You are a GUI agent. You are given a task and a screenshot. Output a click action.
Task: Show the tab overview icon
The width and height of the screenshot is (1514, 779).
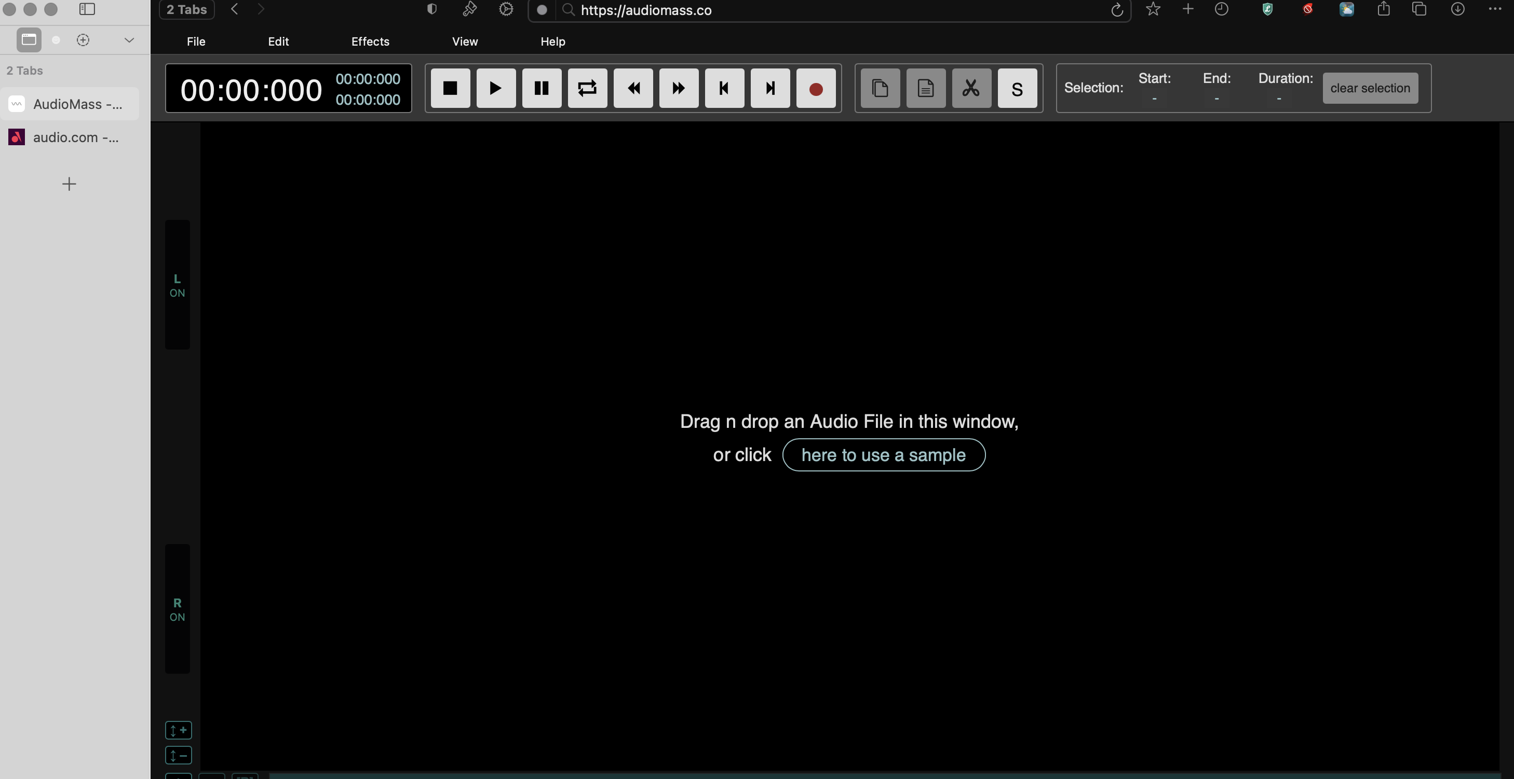tap(1420, 9)
